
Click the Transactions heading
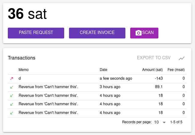point(22,58)
